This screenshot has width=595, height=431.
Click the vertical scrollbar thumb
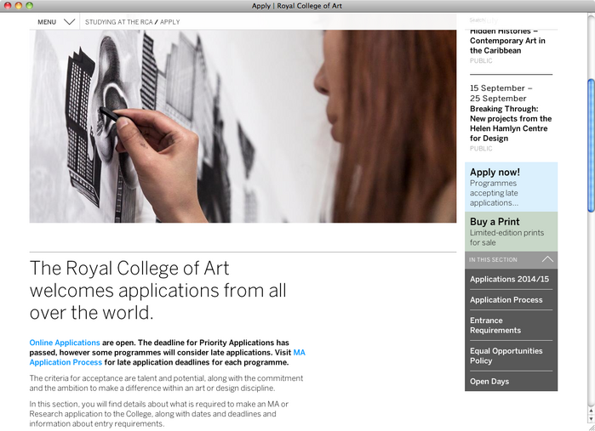point(592,145)
